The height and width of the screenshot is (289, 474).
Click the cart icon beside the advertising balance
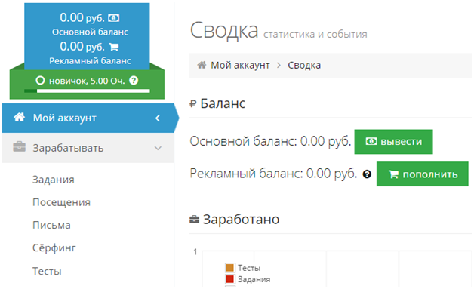click(114, 47)
